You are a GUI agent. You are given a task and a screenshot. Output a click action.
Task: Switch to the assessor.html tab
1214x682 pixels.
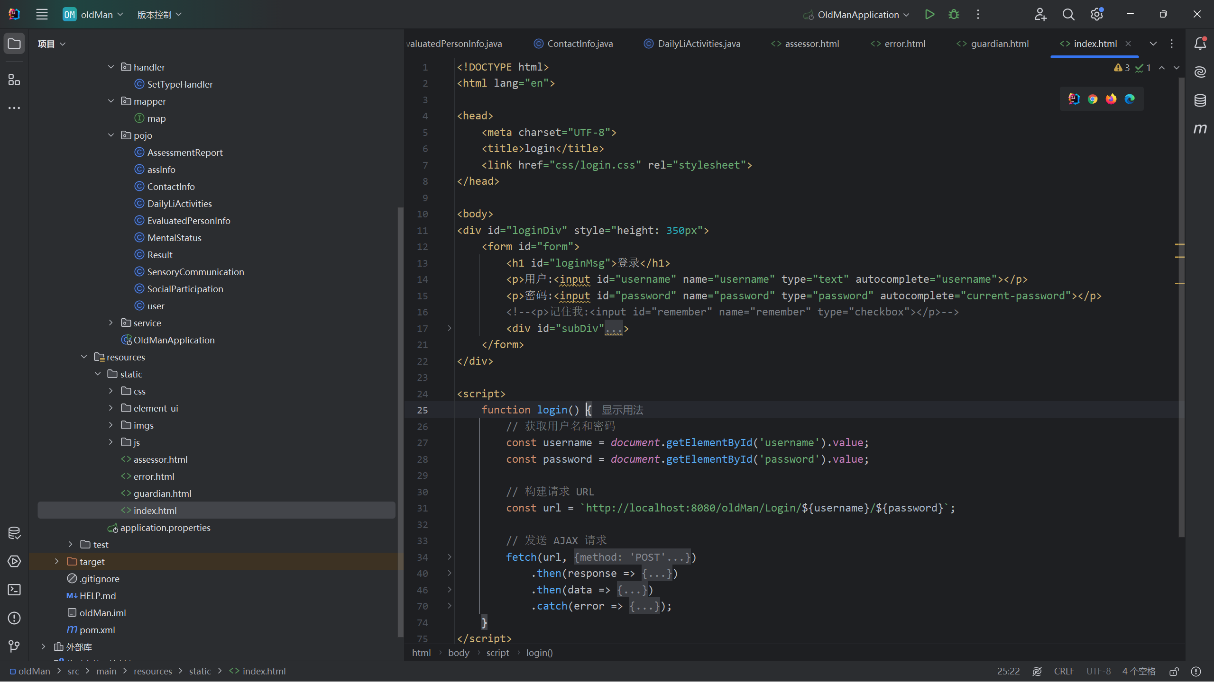tap(805, 44)
